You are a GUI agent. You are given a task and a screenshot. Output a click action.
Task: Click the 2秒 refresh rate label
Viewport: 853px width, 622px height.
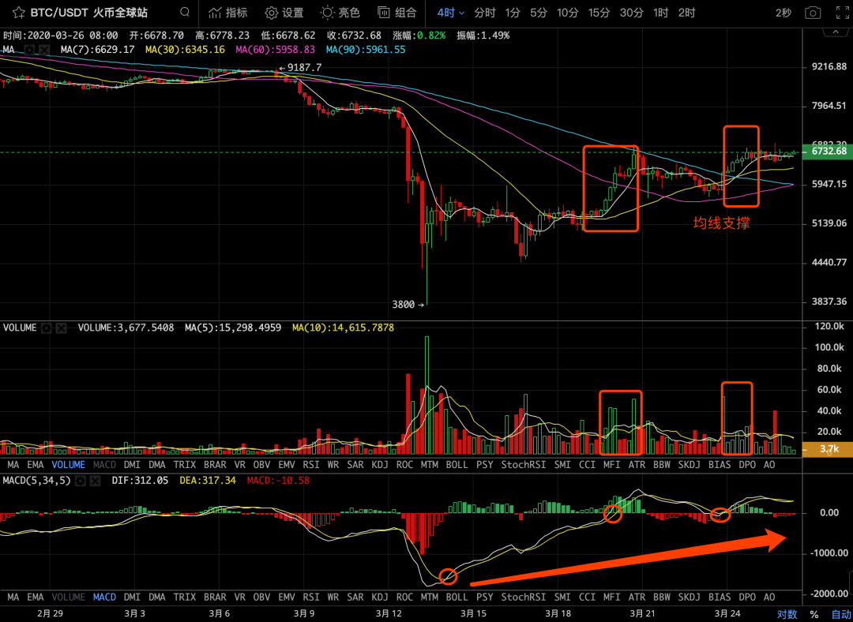pos(783,13)
